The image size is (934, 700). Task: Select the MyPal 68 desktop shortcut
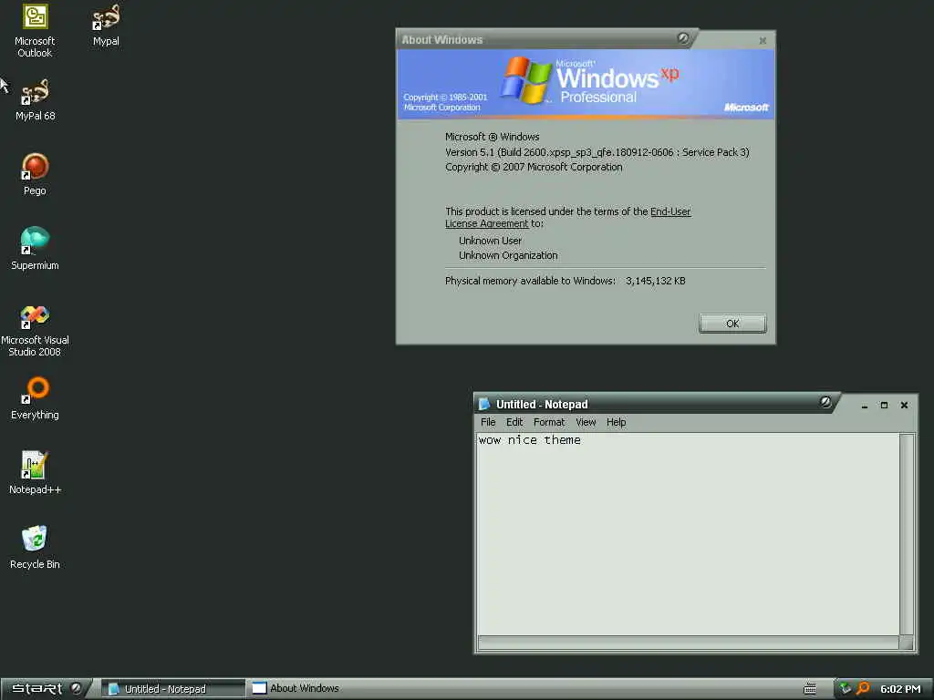[x=36, y=100]
